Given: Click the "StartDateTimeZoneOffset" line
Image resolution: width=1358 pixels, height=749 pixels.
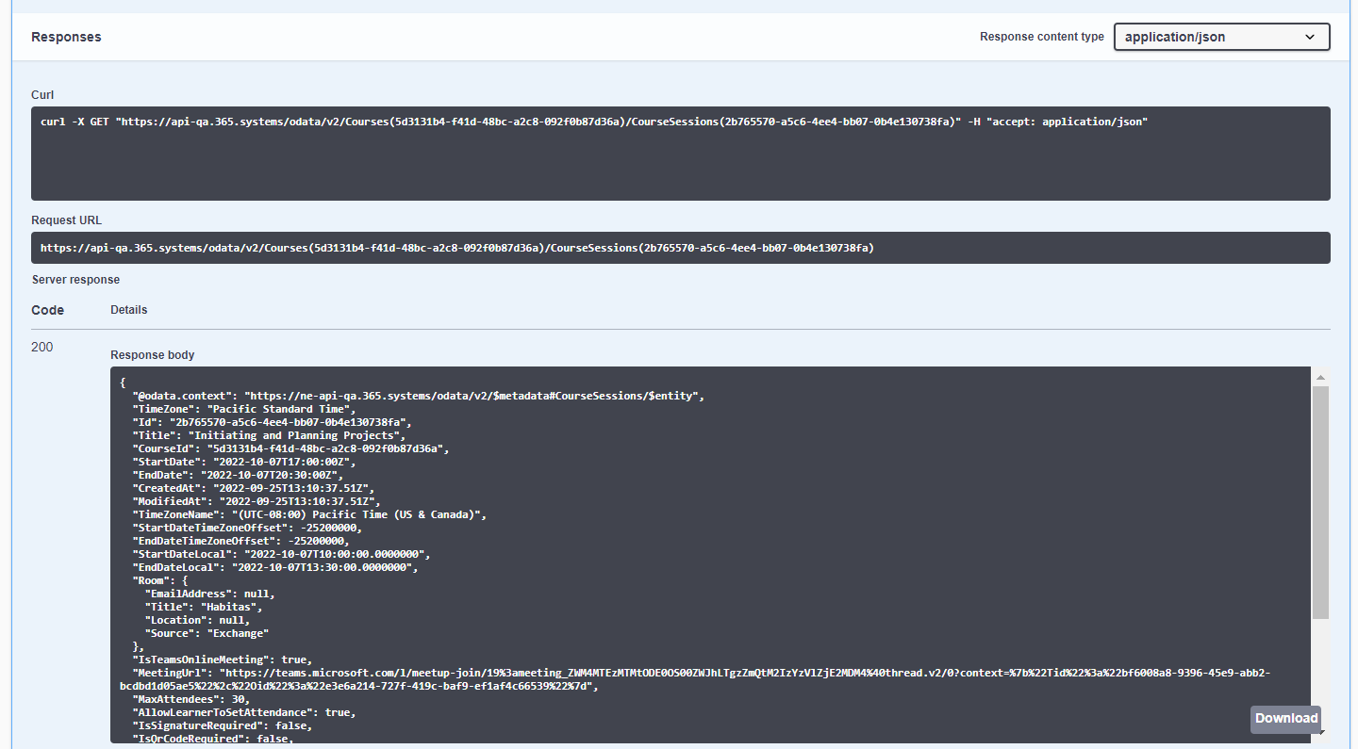Looking at the screenshot, I should tap(247, 528).
